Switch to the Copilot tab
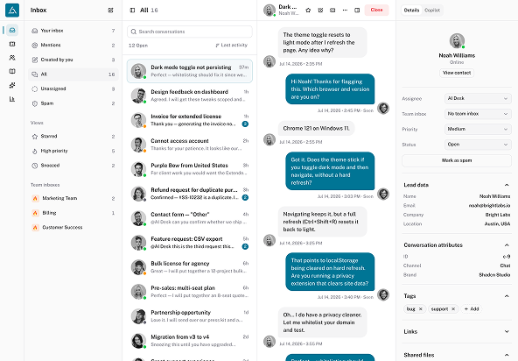518x361 pixels. 432,11
